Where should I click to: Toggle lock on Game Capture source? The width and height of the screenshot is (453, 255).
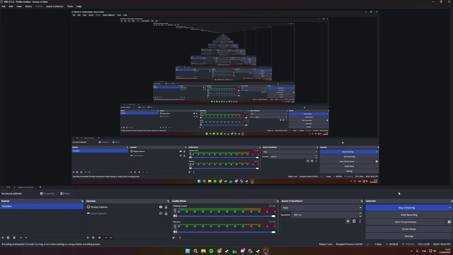[x=166, y=214]
